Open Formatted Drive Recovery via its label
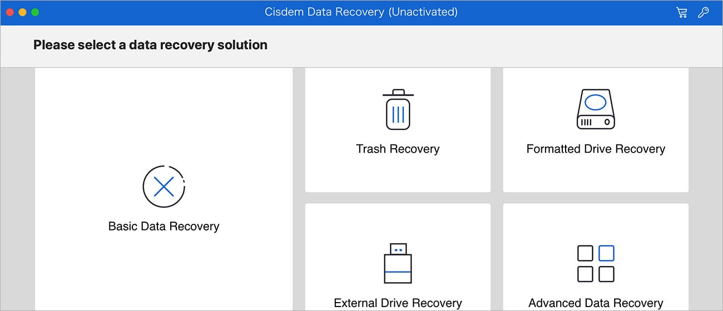This screenshot has width=723, height=311. [596, 149]
